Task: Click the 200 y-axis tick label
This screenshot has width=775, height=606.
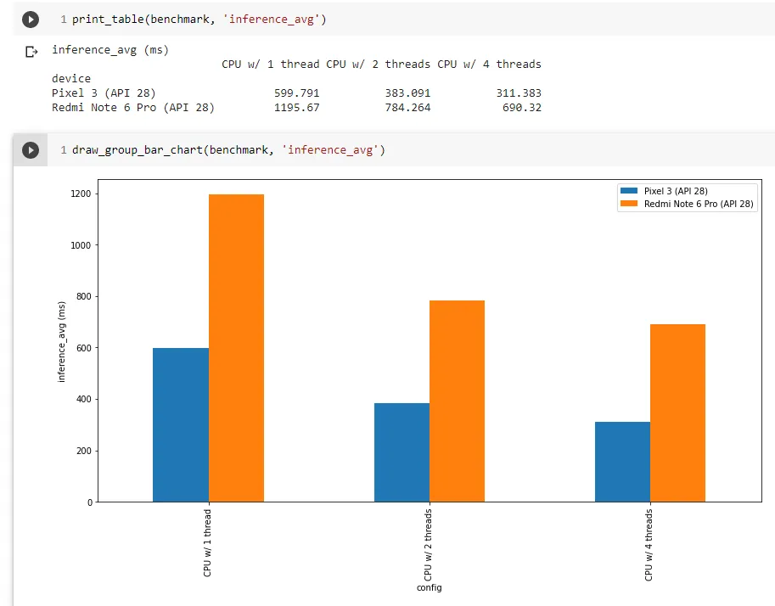Action: [x=84, y=451]
